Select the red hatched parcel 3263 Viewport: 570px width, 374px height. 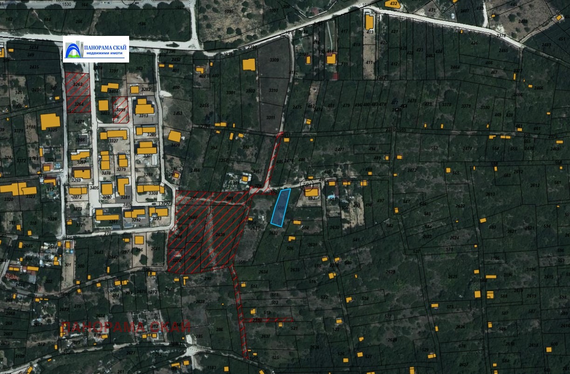click(x=77, y=85)
